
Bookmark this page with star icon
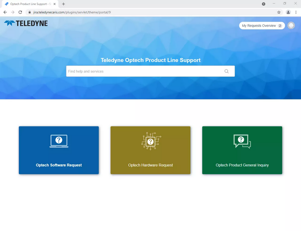pyautogui.click(x=279, y=12)
